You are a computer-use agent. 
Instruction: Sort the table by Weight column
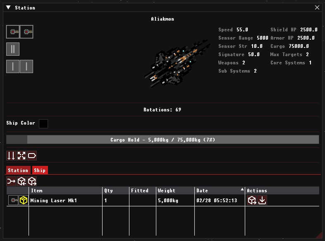tap(175, 191)
